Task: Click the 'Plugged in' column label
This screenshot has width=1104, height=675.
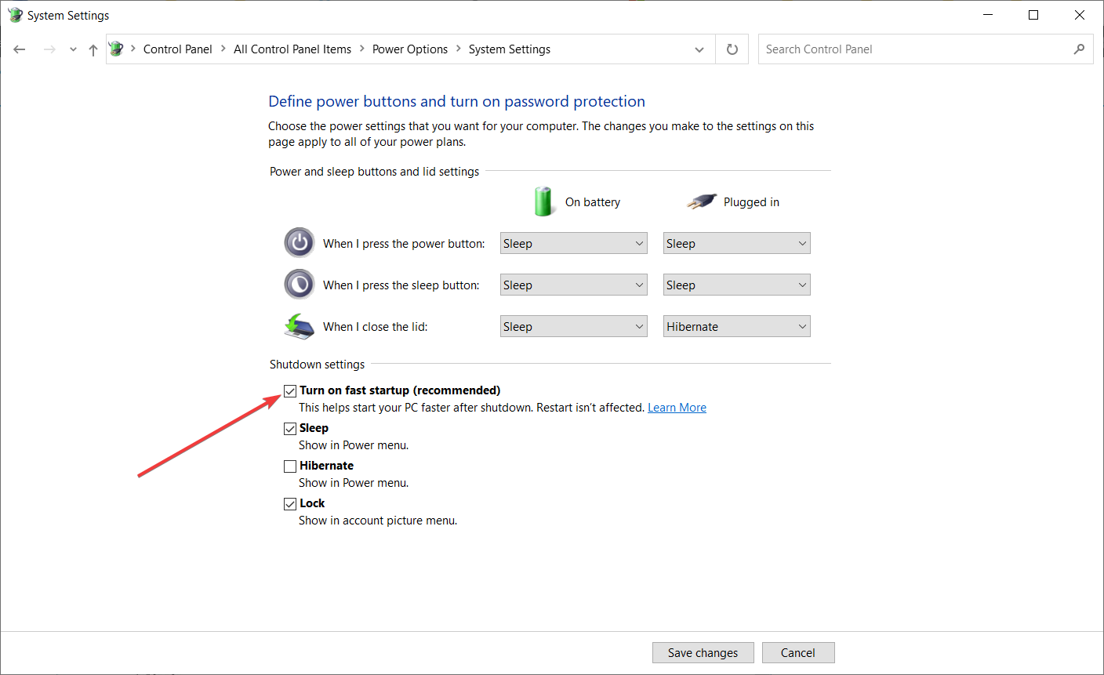Action: [x=751, y=202]
